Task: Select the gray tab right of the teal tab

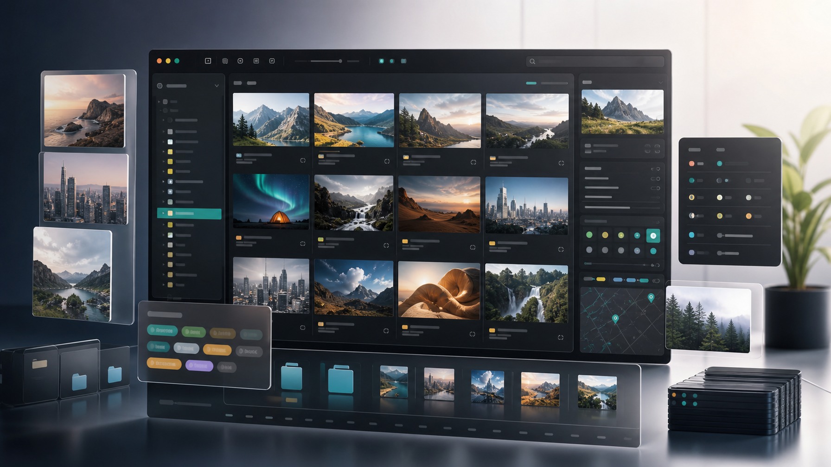Action: coord(554,83)
